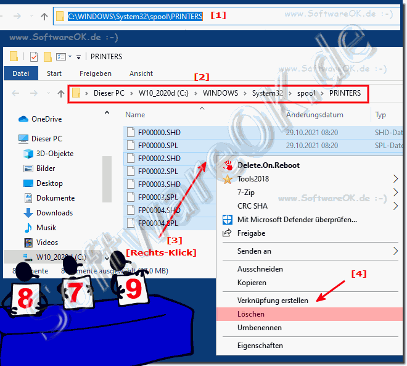Click the navigation pane scroll-up arrow
The width and height of the screenshot is (407, 366).
107,113
